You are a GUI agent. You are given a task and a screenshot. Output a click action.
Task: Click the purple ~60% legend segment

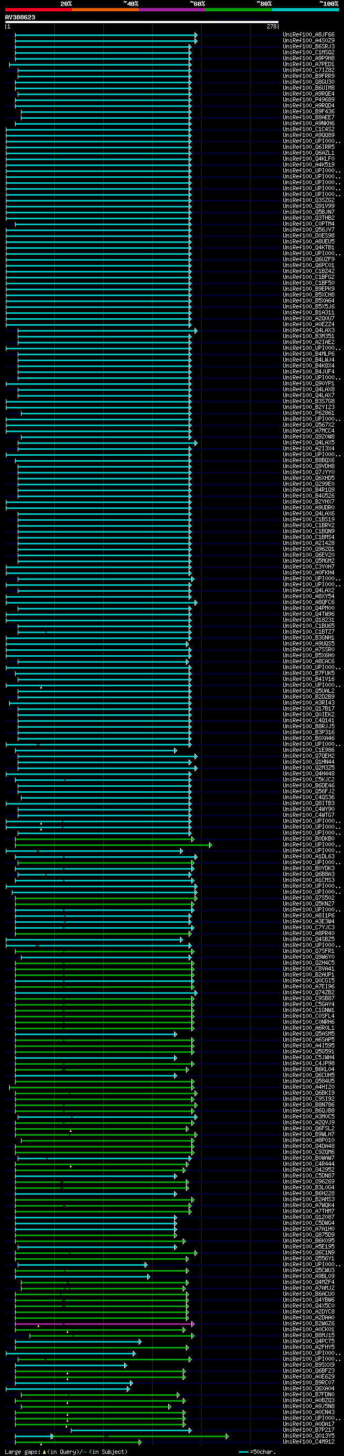coord(171,10)
